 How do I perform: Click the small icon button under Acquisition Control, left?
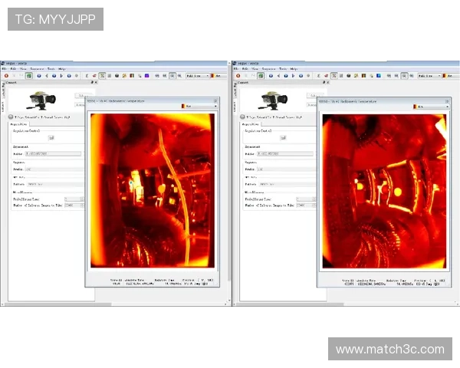[x=51, y=138]
